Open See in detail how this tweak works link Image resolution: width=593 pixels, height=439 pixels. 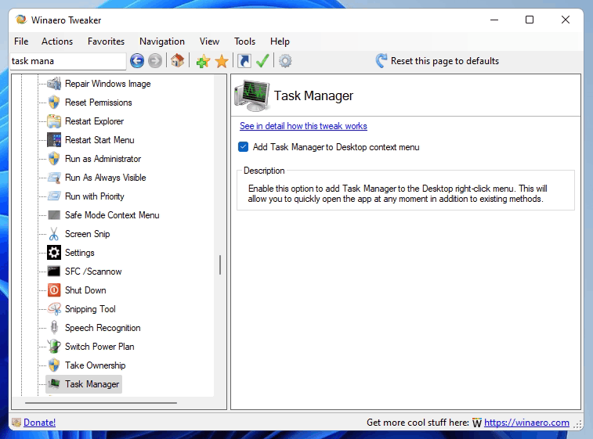coord(303,126)
